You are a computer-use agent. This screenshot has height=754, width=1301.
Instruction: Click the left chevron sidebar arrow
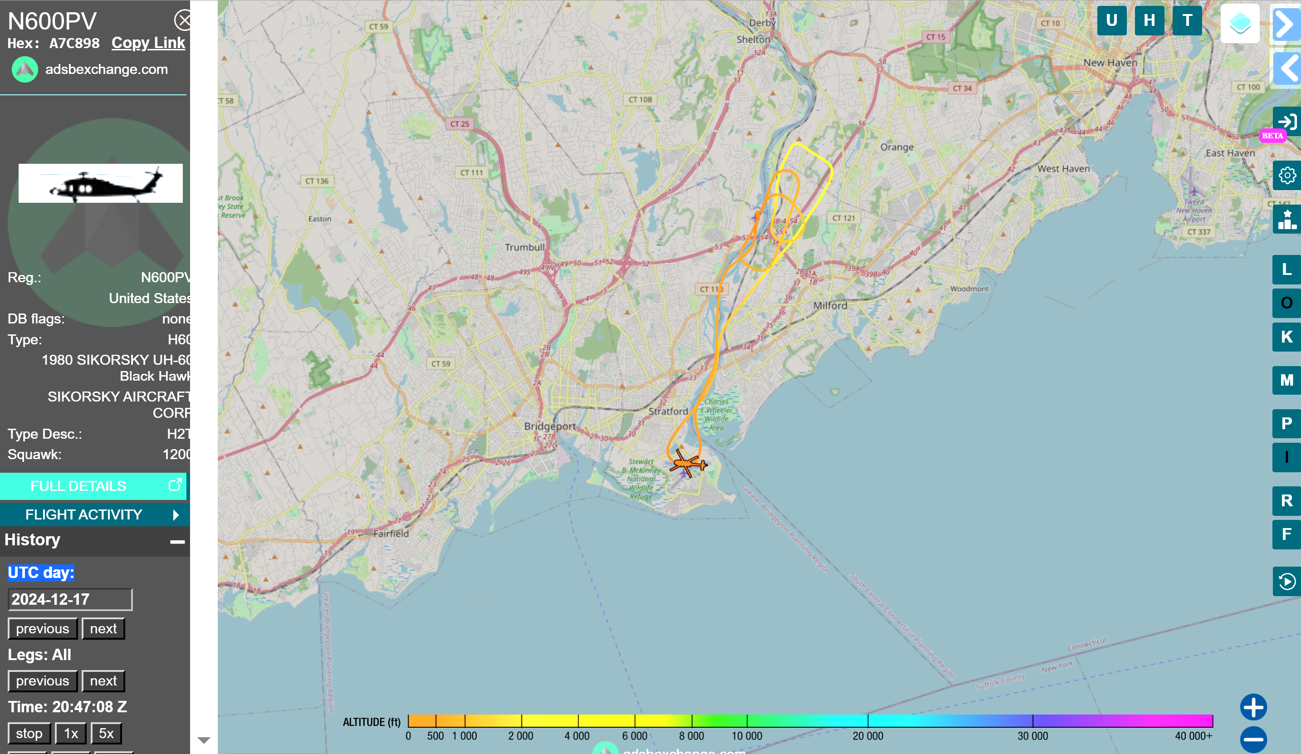coord(1286,68)
